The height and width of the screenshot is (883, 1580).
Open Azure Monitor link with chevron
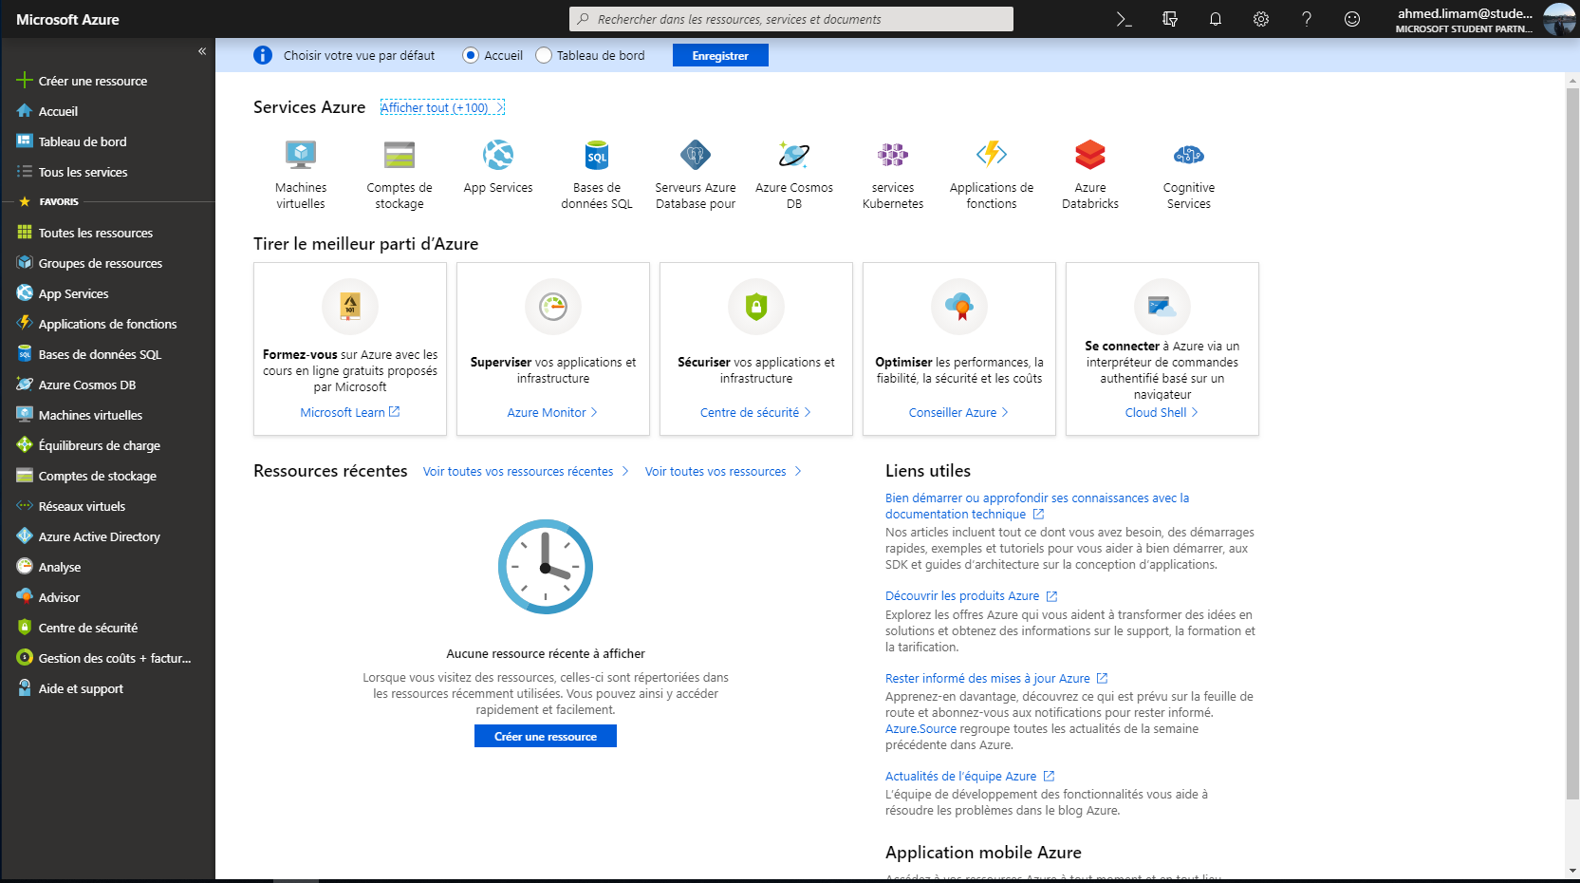pyautogui.click(x=552, y=412)
